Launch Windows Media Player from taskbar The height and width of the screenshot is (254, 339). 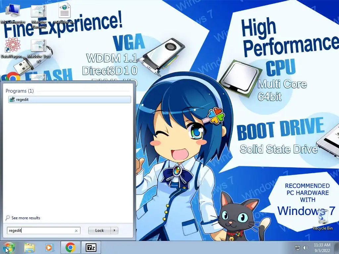[x=49, y=247]
